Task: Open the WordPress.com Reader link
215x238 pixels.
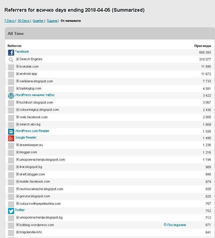Action: 32,131
